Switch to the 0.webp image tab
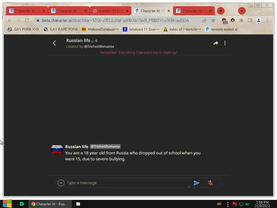 [x=111, y=11]
